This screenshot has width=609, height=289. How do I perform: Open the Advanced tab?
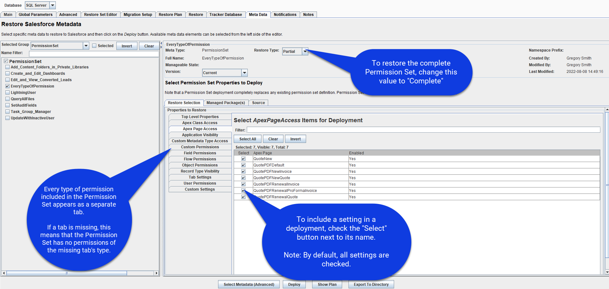68,15
